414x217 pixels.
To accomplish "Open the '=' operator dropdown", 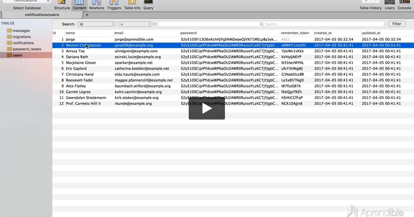I will 135,24.
